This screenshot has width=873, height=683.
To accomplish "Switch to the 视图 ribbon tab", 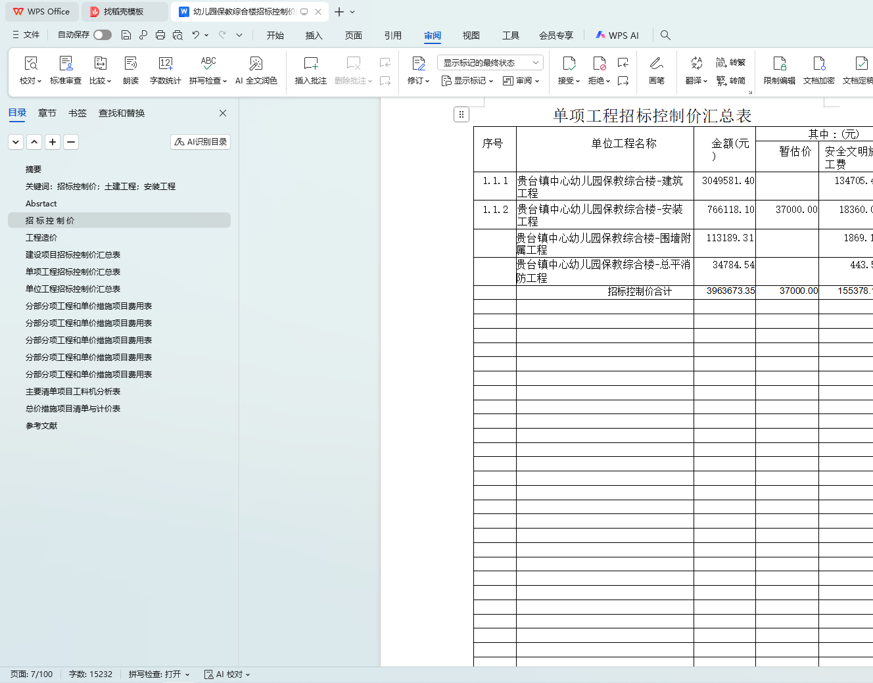I will point(471,35).
